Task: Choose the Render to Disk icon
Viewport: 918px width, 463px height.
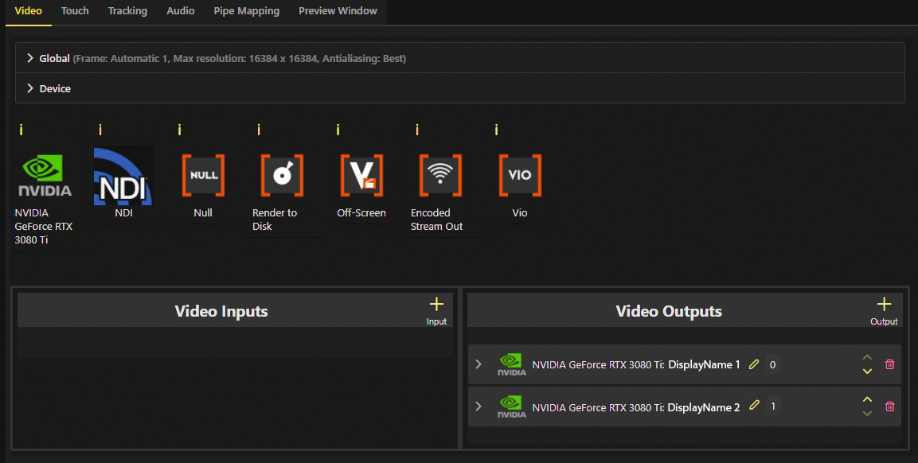Action: click(282, 176)
